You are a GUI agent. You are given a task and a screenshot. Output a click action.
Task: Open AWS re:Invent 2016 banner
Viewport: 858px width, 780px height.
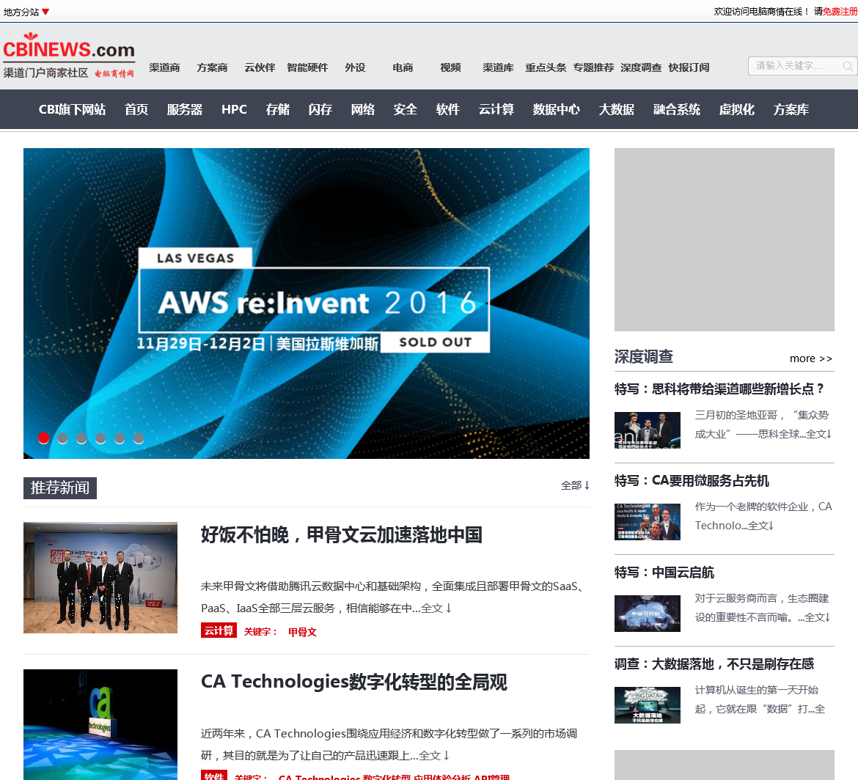coord(307,303)
